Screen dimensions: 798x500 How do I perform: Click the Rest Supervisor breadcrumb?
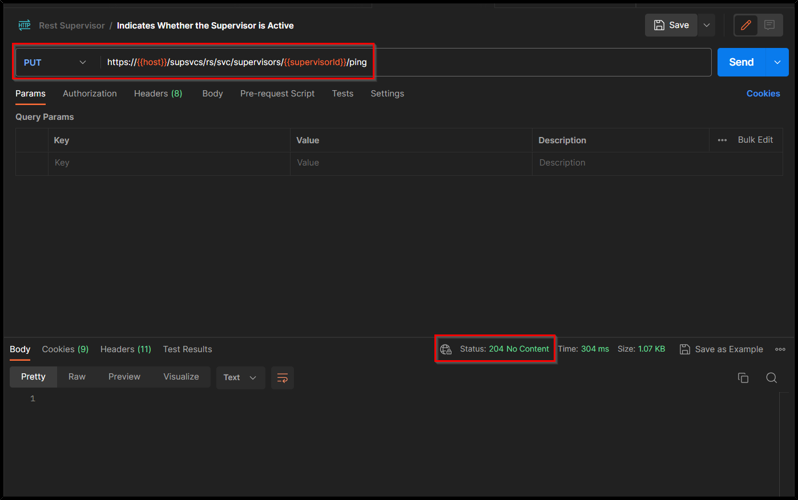coord(72,26)
